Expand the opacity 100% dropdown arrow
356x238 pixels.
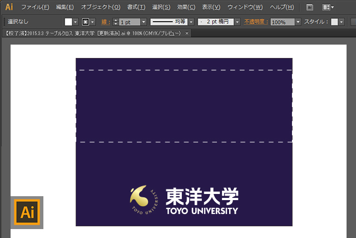298,22
